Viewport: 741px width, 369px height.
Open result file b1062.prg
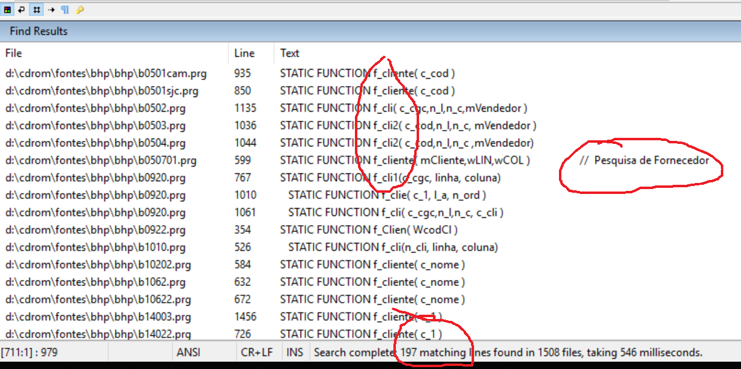(x=95, y=282)
